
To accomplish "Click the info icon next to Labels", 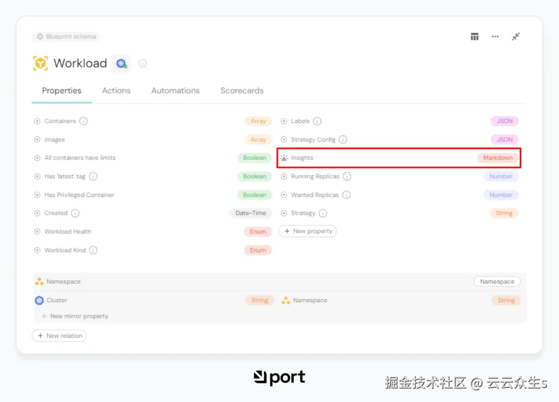I will point(317,121).
